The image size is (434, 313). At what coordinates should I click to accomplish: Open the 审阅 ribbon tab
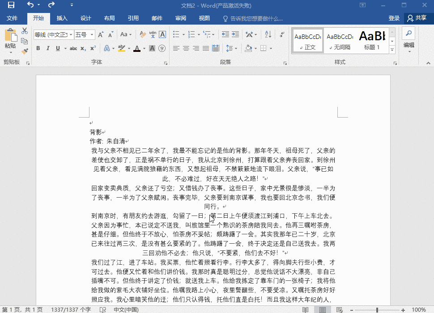coord(180,18)
